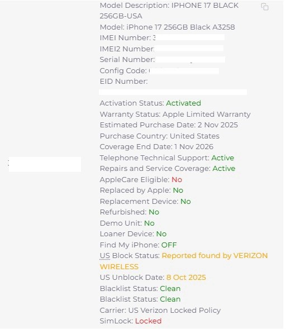Click the Telephone Technical Support Active value
Viewport: 286px width, 329px height.
pos(223,158)
